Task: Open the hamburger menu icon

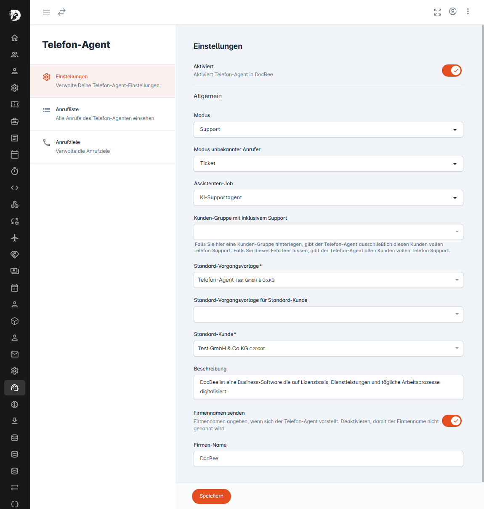Action: coord(47,12)
